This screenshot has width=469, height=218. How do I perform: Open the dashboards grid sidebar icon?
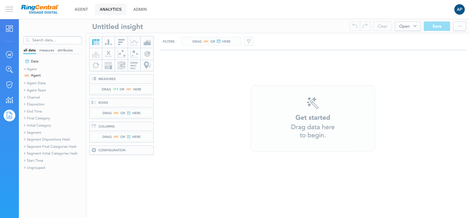coord(9,28)
